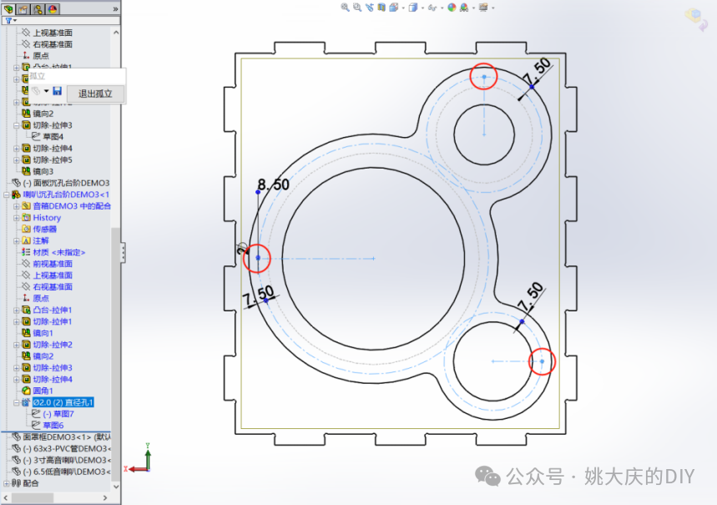Select the 镜向1 feature
717x505 pixels.
click(43, 333)
